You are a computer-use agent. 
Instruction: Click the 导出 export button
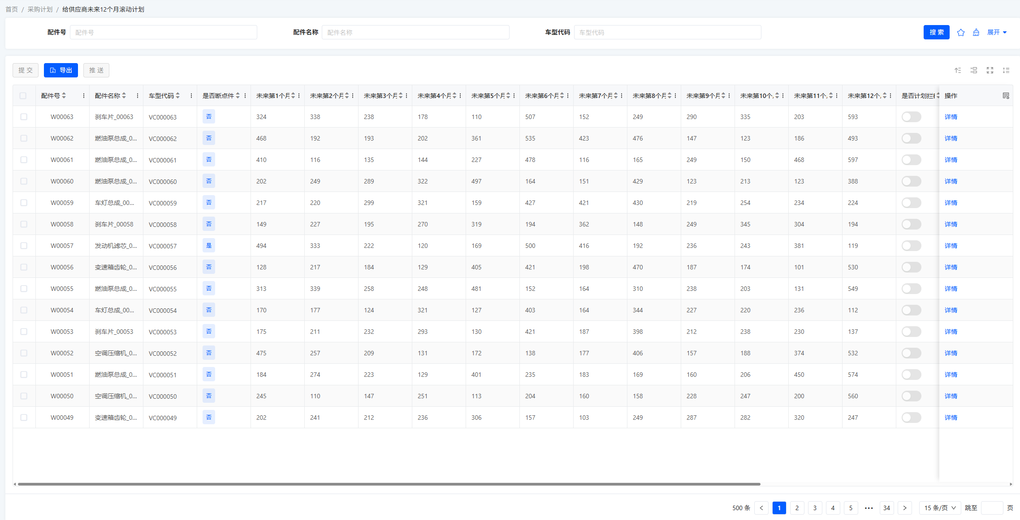(61, 70)
